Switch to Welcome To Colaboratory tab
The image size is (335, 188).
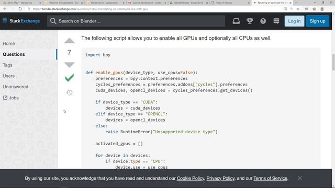click(x=64, y=3)
